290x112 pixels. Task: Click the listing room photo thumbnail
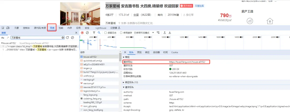tap(80, 14)
